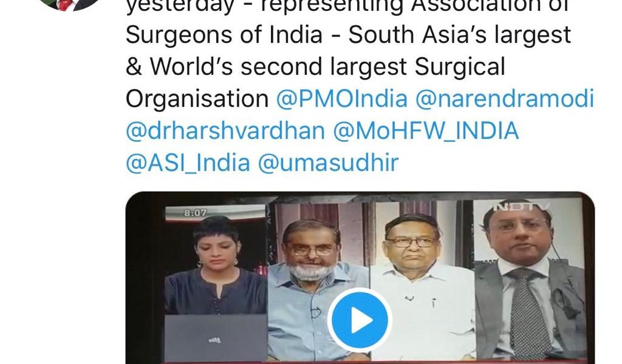Go to the @MoHFW_INDIA profile
This screenshot has height=364, width=622.
click(426, 131)
